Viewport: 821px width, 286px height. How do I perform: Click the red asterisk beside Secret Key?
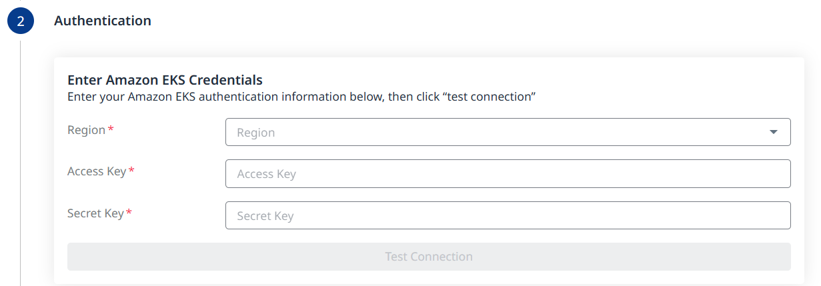click(129, 213)
